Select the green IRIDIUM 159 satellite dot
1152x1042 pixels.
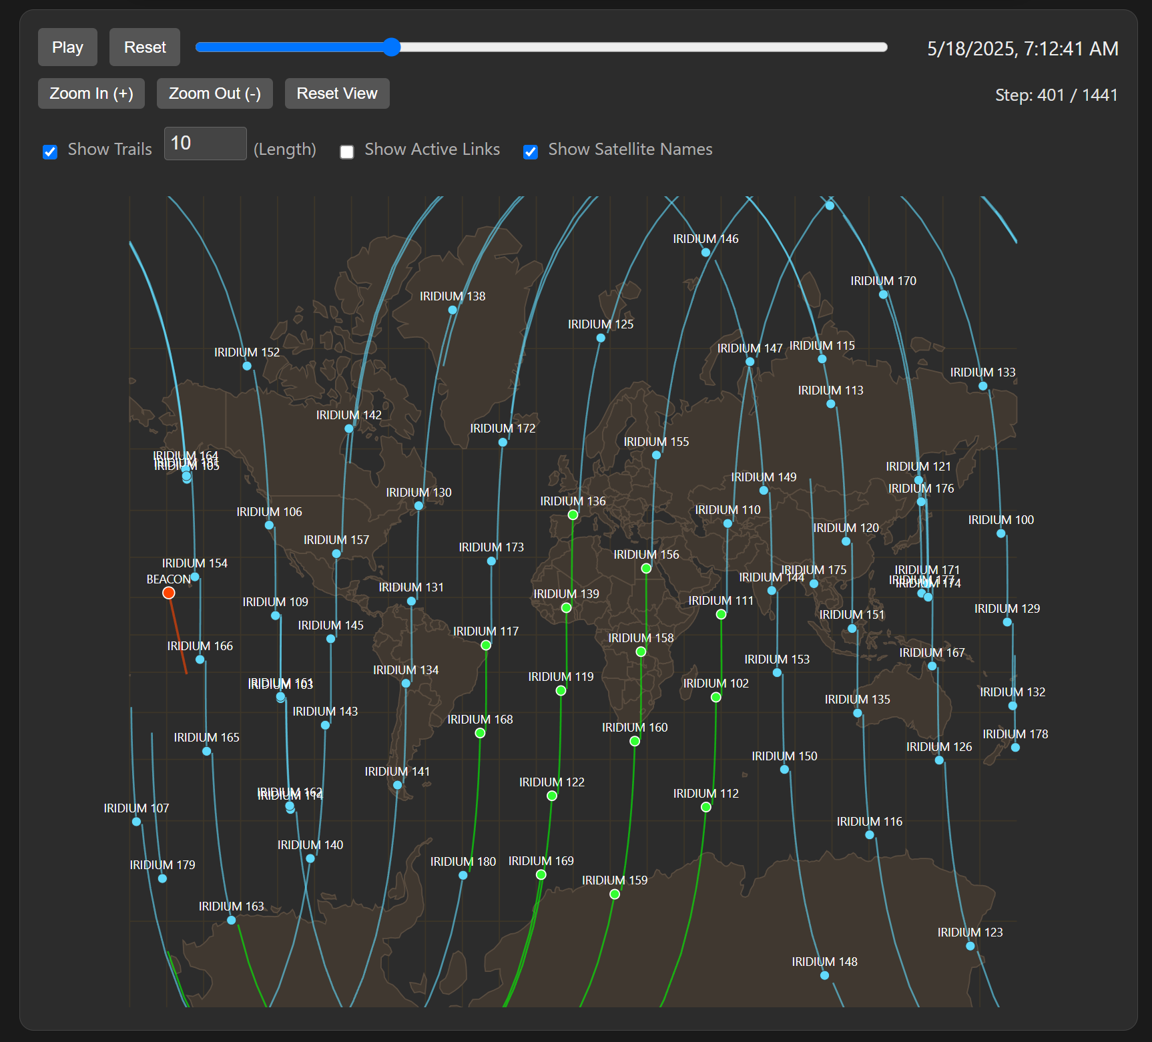[x=615, y=894]
